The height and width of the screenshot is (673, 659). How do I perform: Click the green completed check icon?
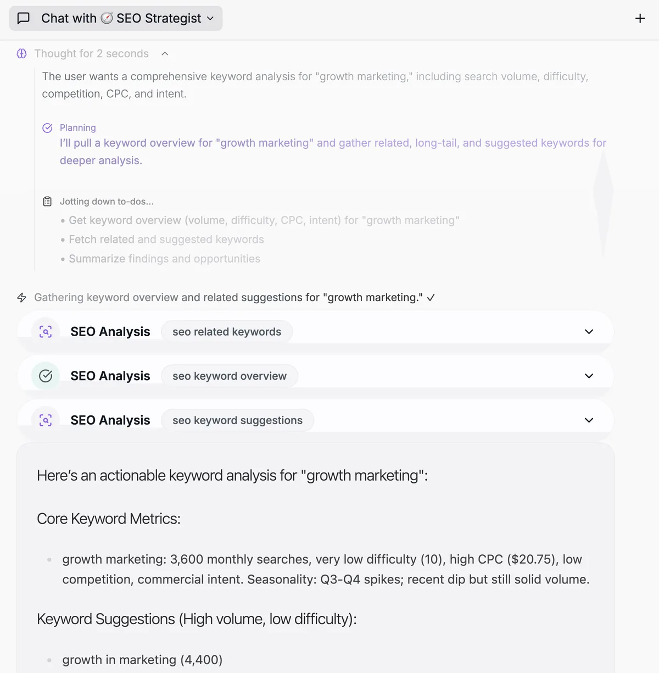click(x=46, y=376)
